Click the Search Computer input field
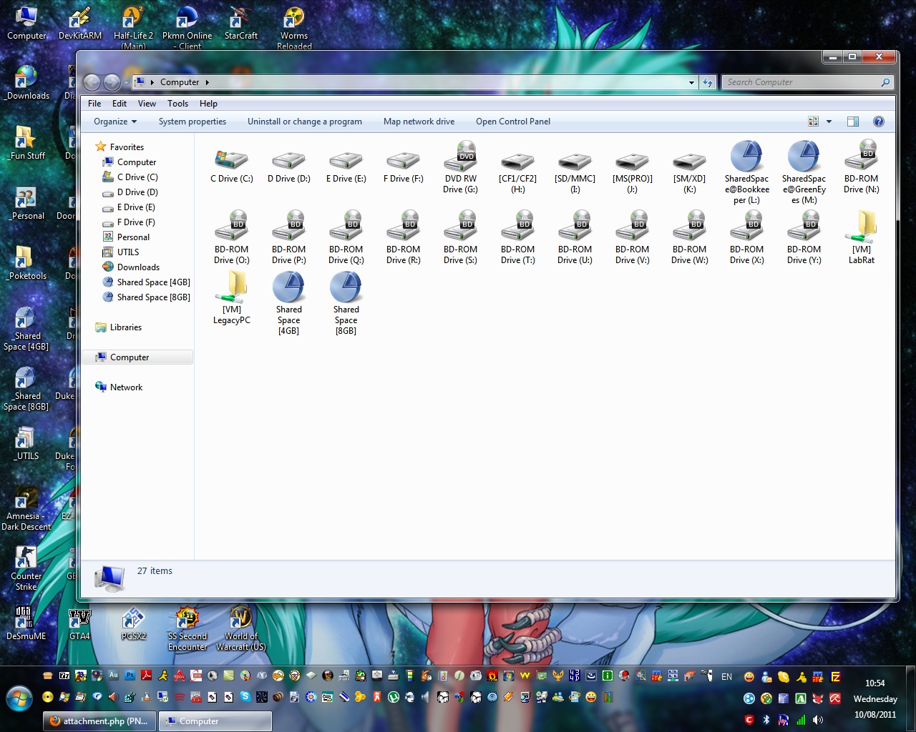Viewport: 916px width, 732px height. 801,82
